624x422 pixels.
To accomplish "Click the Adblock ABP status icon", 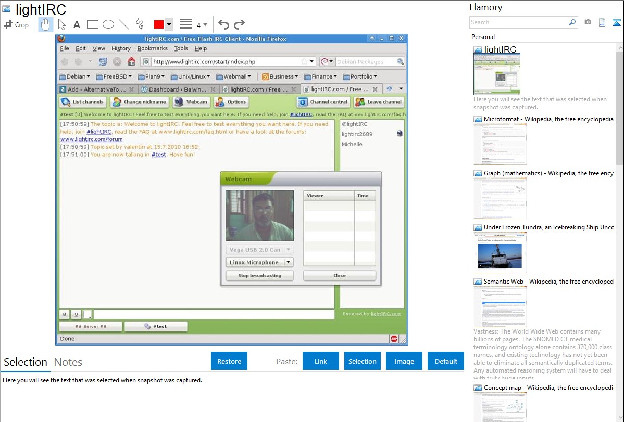I will (x=394, y=339).
